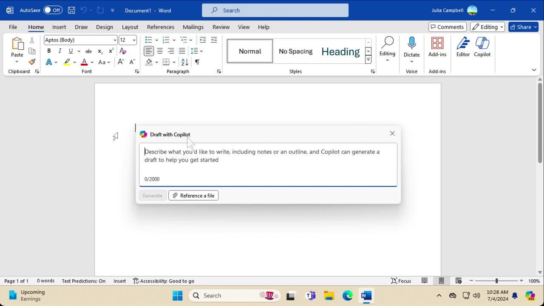Open the Editing mode dropdown
This screenshot has width=544, height=306.
point(487,27)
